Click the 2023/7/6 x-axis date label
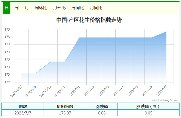 147,91
